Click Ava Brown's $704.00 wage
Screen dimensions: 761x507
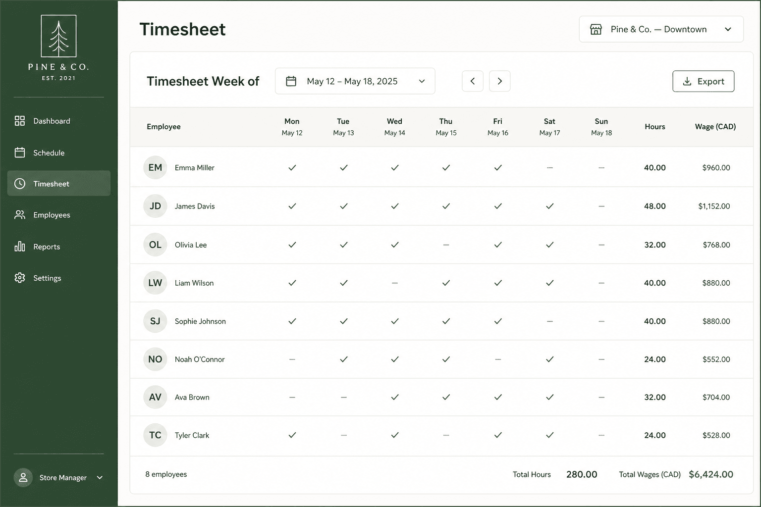click(x=716, y=397)
